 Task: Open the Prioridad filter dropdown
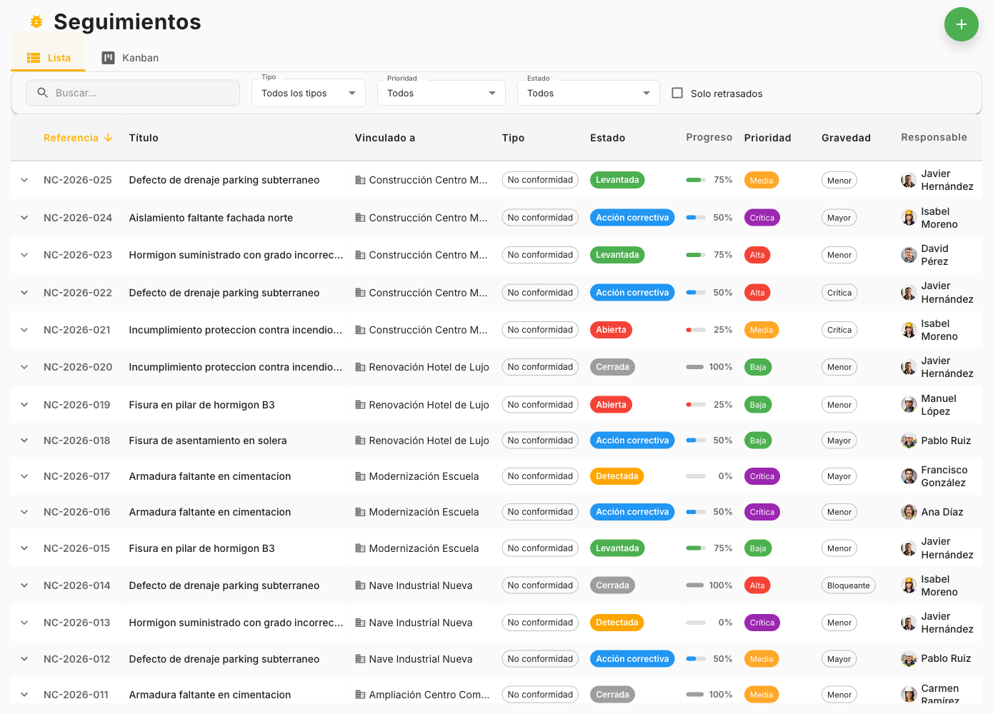pyautogui.click(x=441, y=94)
